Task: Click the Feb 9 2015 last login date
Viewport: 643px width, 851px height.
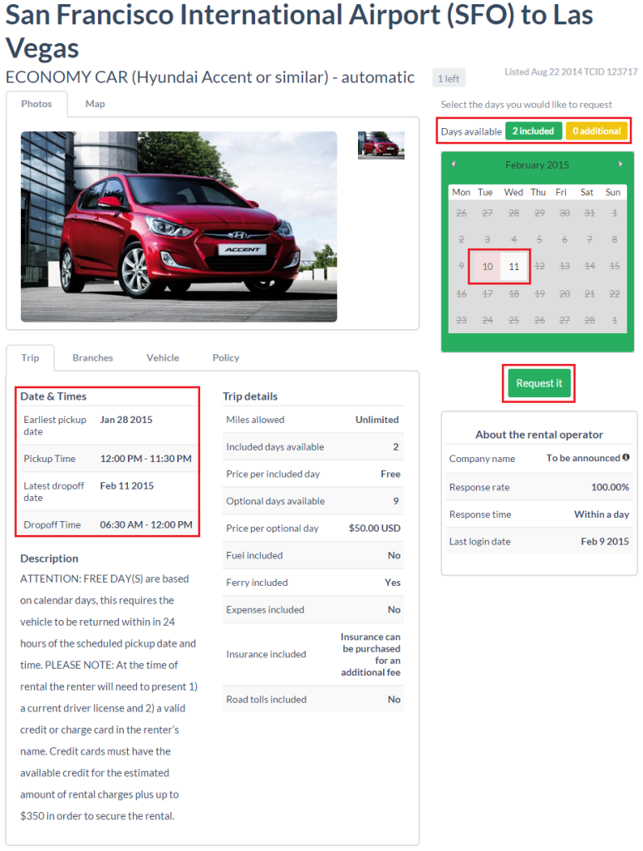Action: pos(605,541)
